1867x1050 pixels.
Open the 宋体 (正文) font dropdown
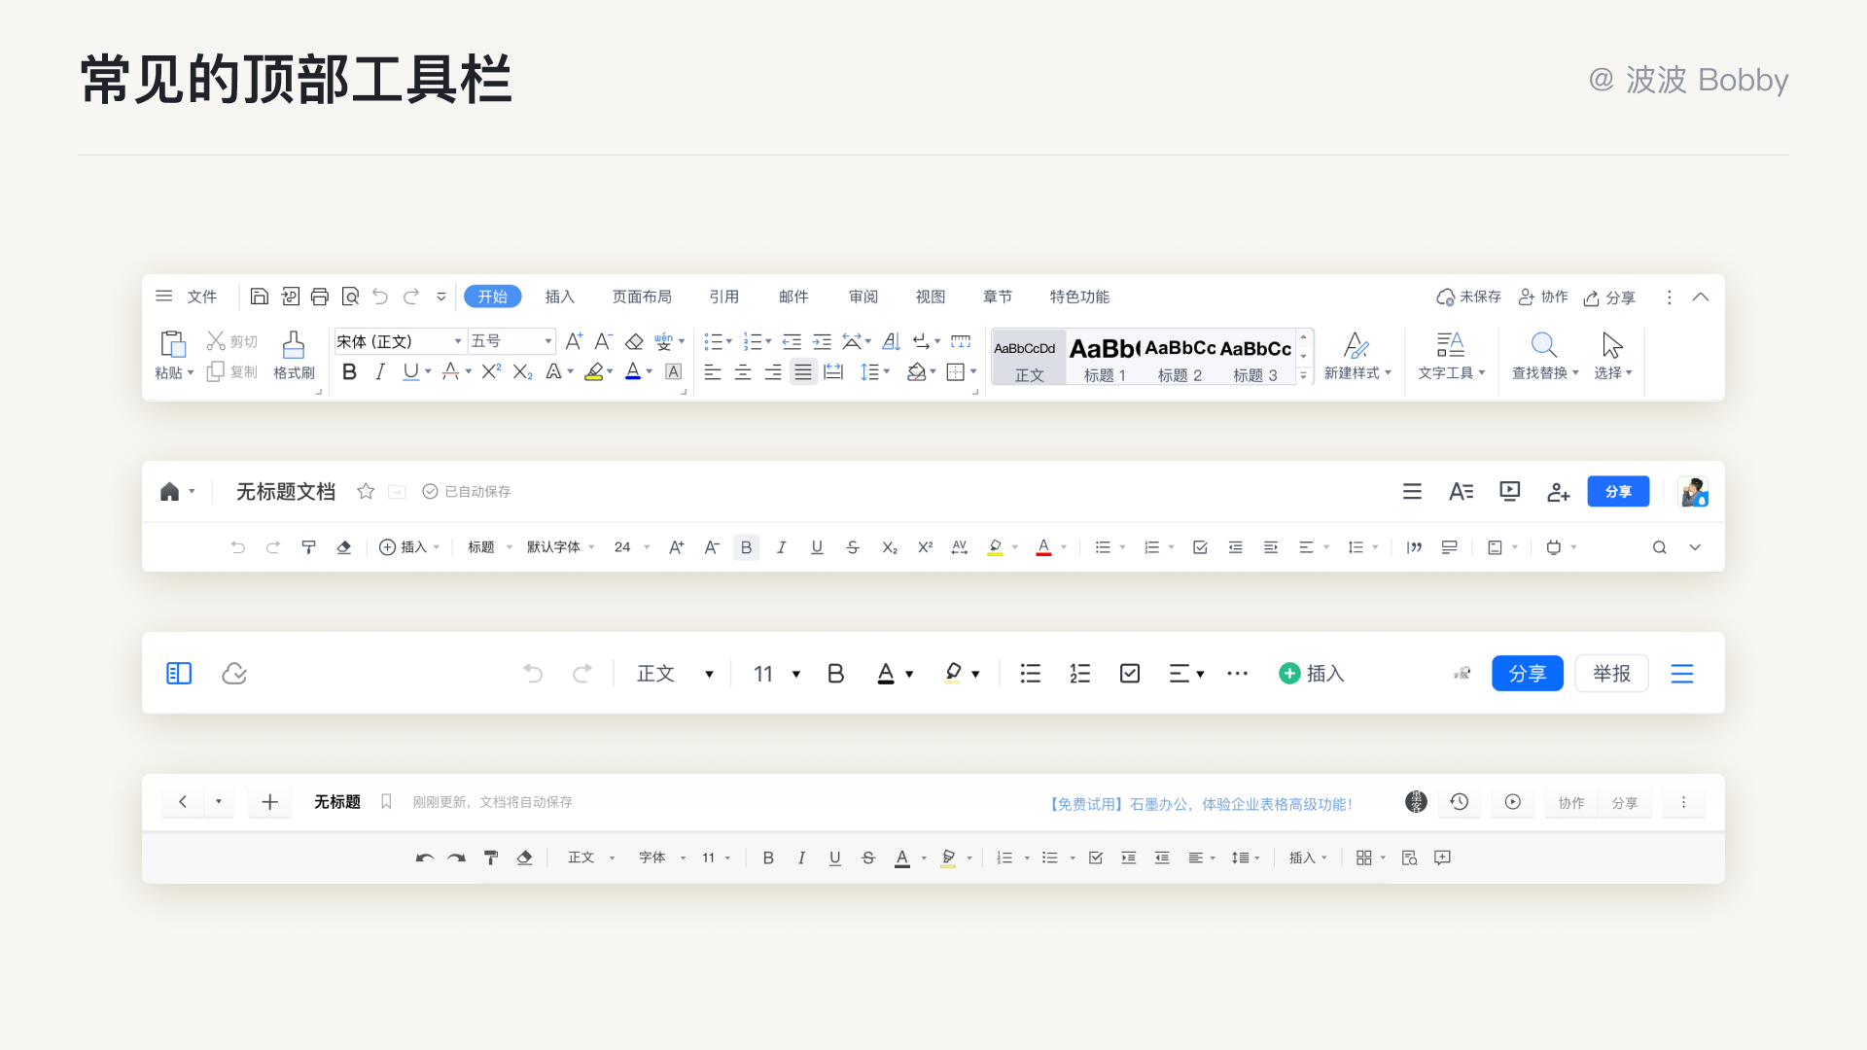(400, 341)
